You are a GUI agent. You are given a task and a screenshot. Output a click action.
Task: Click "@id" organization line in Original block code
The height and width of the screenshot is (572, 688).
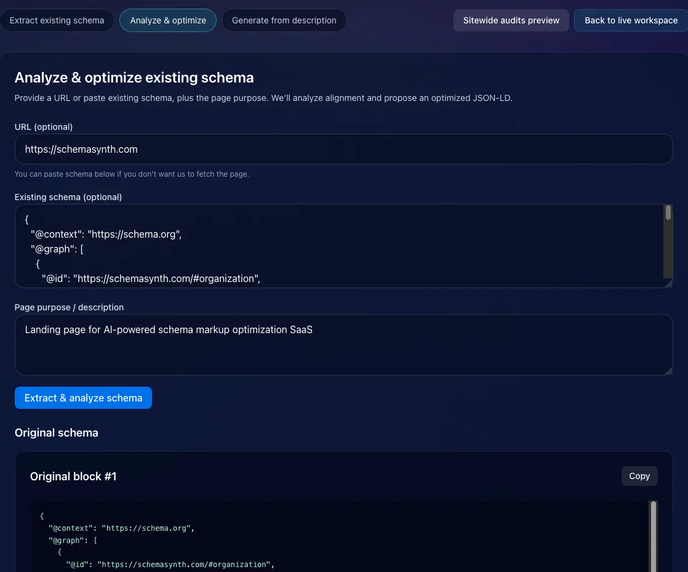170,565
